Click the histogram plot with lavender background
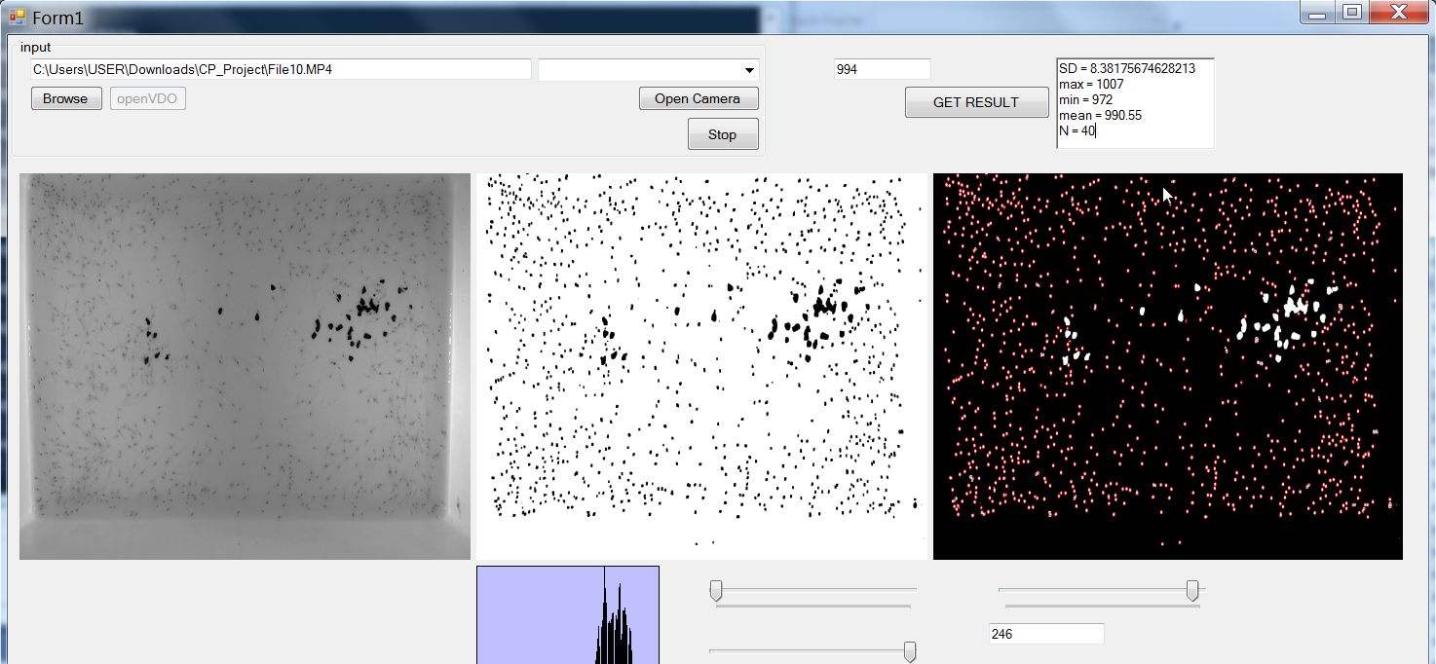Screen dimensions: 1436x664 click(x=567, y=614)
